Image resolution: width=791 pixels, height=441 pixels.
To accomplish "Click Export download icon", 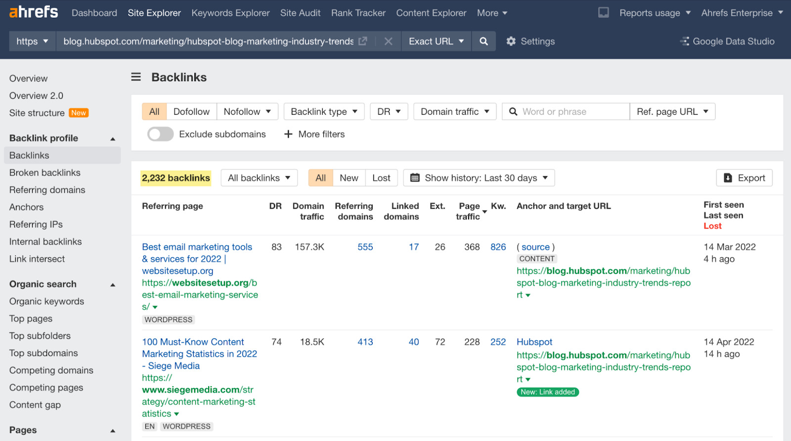I will click(728, 177).
